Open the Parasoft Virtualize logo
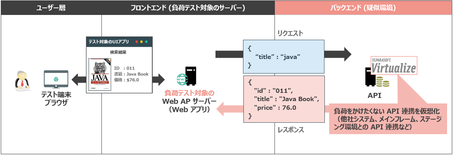 [x=394, y=66]
